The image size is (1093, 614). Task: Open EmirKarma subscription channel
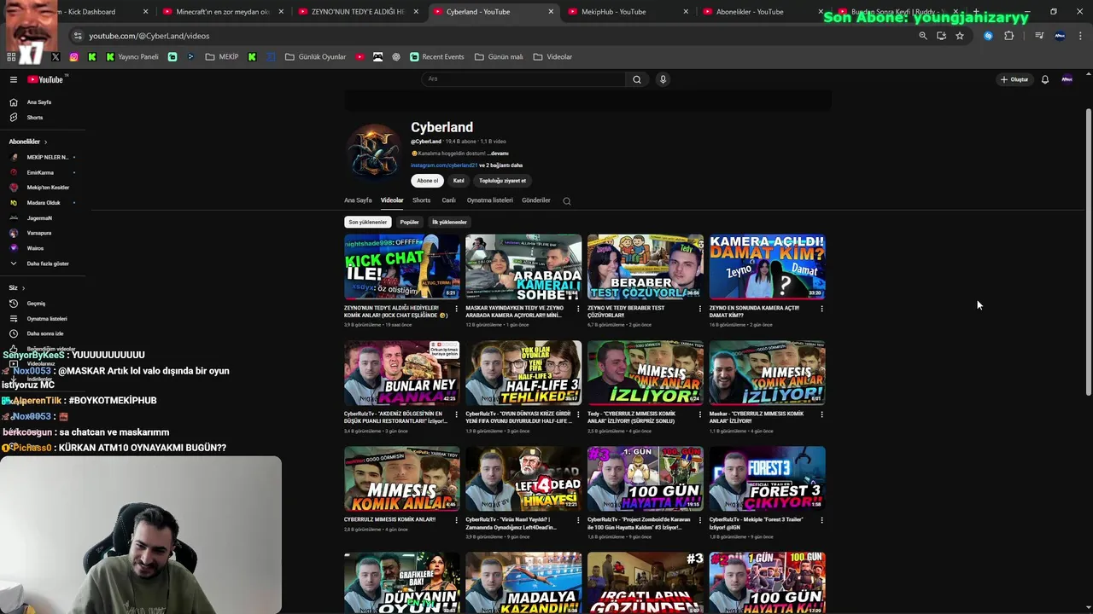coord(40,172)
